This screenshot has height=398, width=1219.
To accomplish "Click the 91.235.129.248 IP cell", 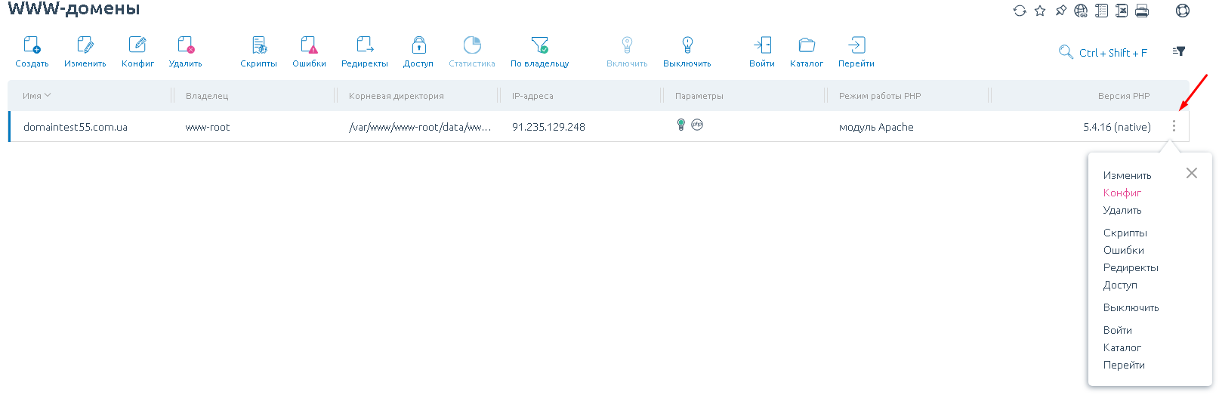I will (x=548, y=127).
